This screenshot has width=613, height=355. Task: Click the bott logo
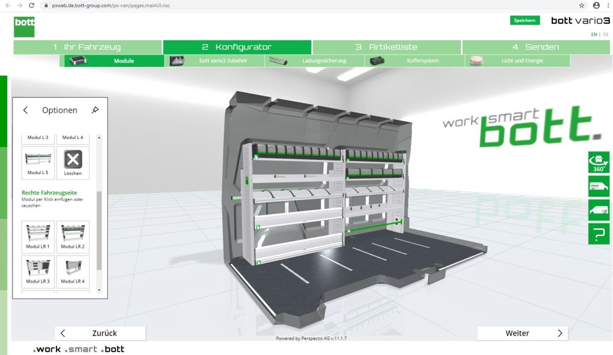[x=24, y=27]
